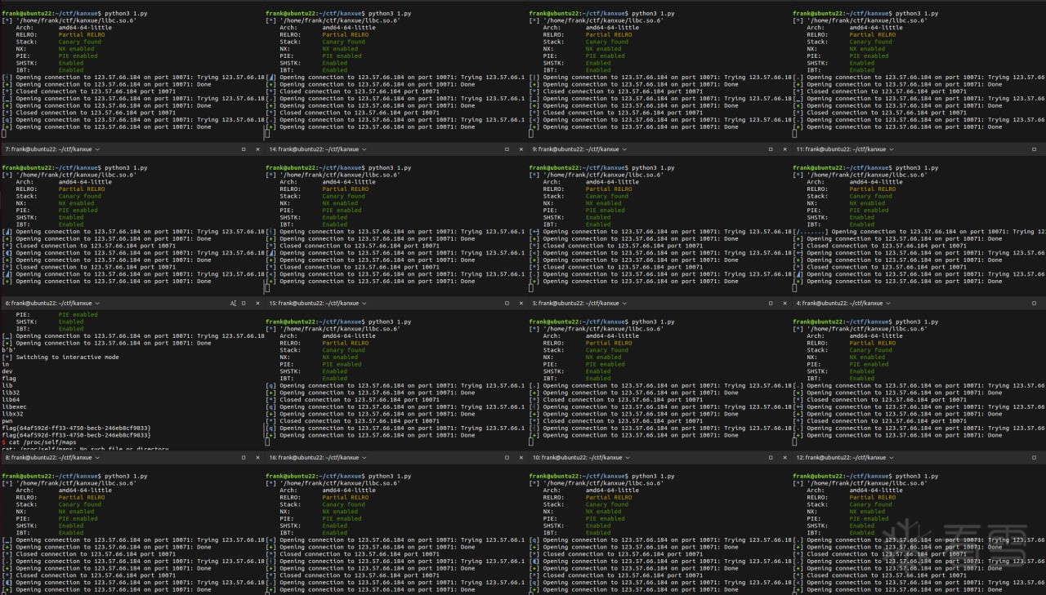Open the title dropdown of pane 16
The width and height of the screenshot is (1046, 595).
click(364, 457)
